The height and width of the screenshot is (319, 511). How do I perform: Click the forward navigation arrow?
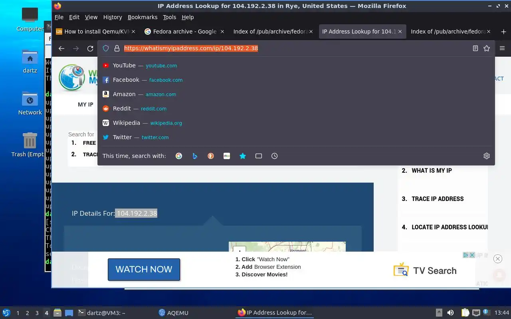click(76, 48)
